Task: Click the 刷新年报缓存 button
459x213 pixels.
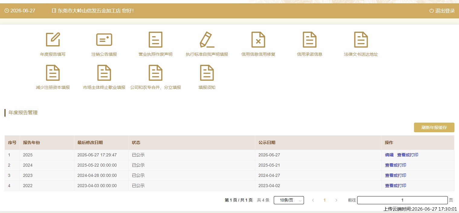Action: (x=434, y=127)
